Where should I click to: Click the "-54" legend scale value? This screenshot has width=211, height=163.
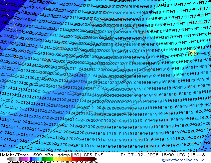pyautogui.click(x=11, y=162)
